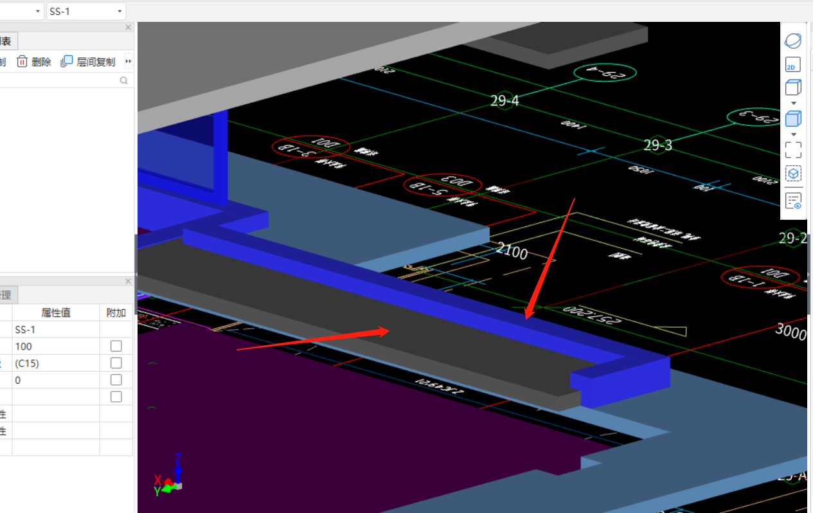Click the SS-1 property value cell
Screen dimensions: 813x513
point(55,329)
